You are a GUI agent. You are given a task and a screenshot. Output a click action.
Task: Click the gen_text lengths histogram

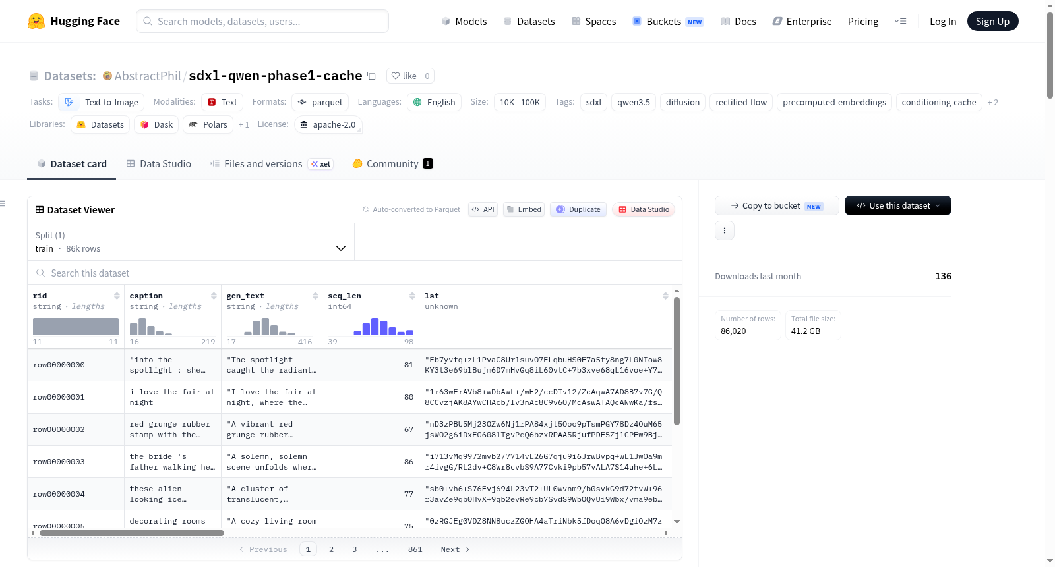(x=270, y=327)
